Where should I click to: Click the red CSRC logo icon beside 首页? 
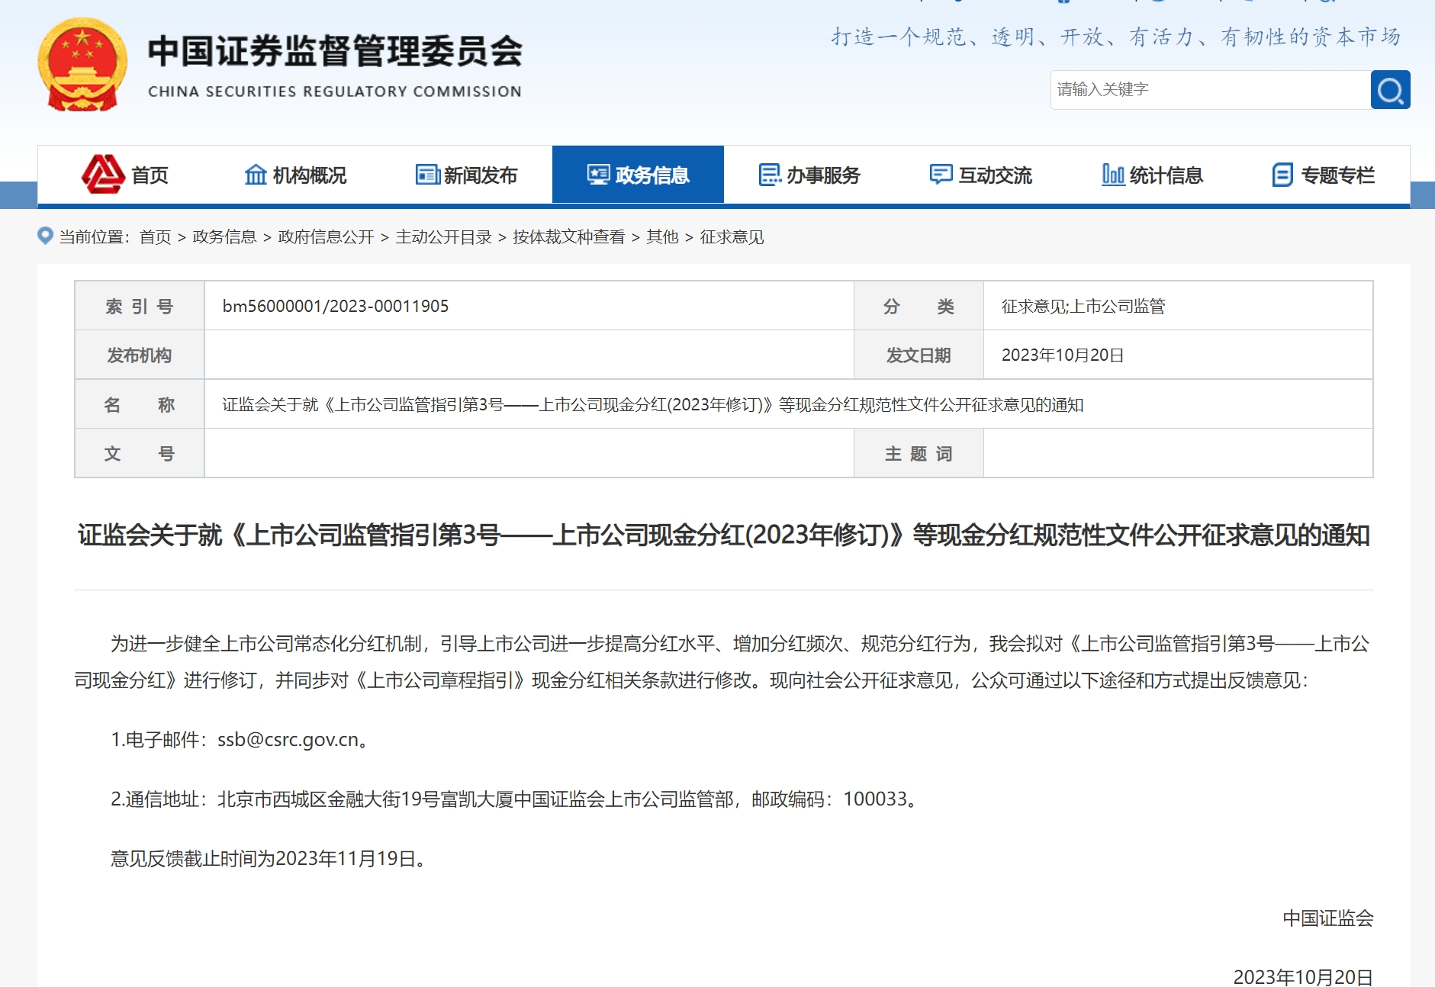click(x=103, y=175)
